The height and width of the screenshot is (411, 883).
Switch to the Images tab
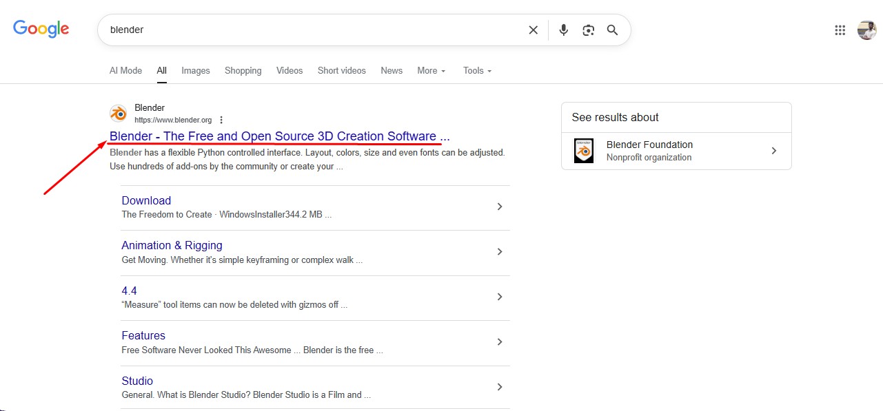[196, 70]
